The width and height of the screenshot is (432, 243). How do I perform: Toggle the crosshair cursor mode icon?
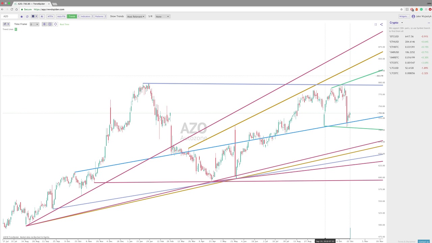tap(44, 24)
